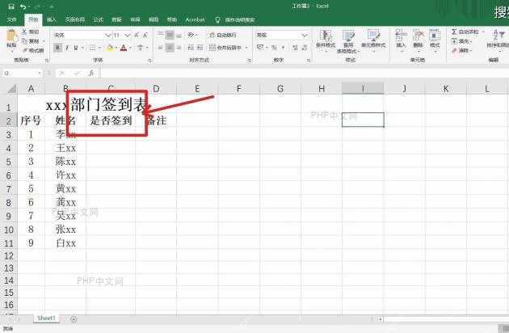
Task: Switch to the Data 数据 tab
Action: tap(116, 20)
